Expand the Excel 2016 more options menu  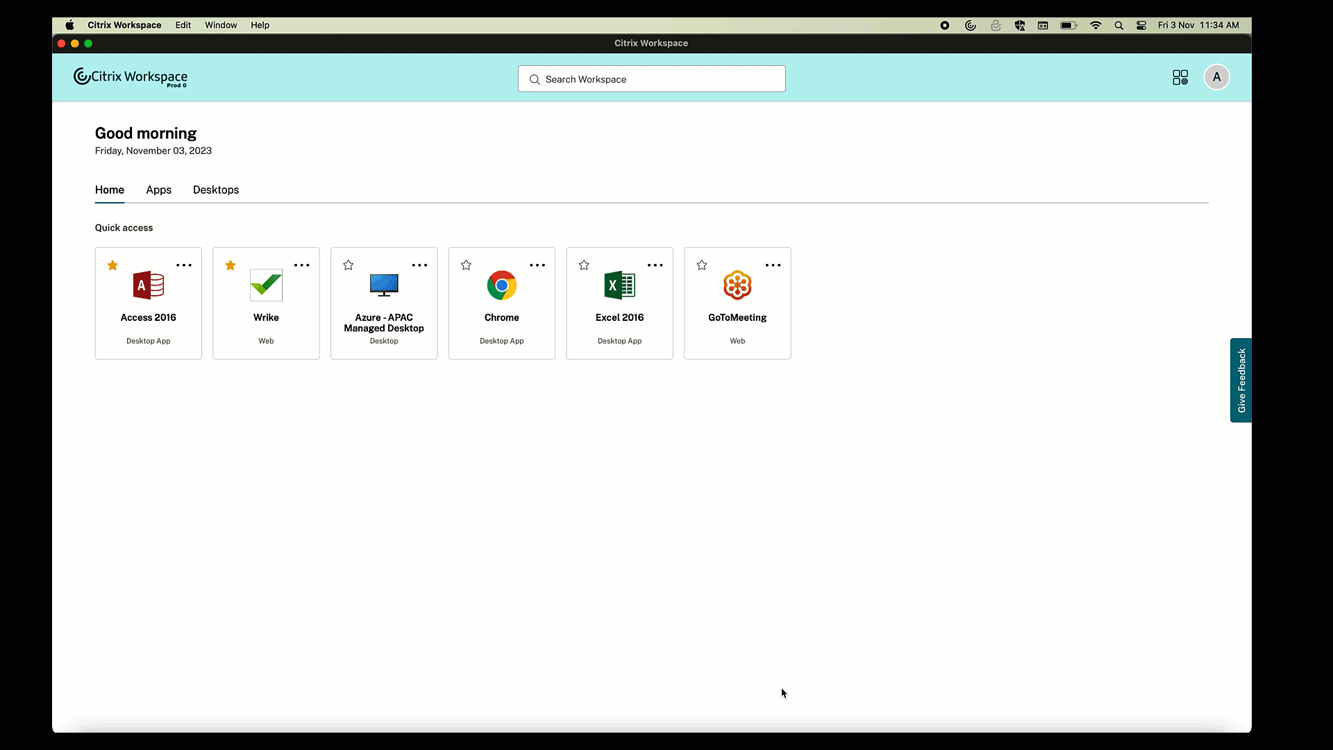[655, 265]
